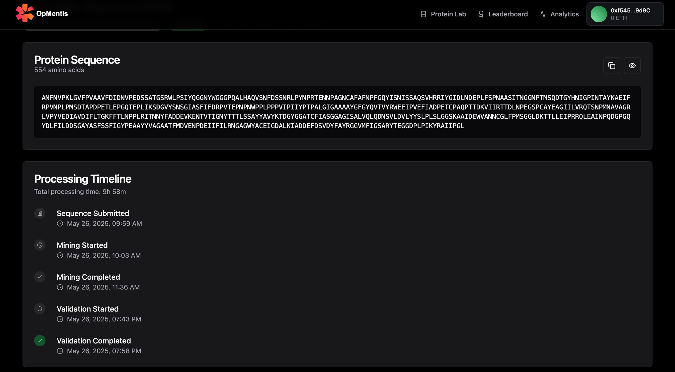The height and width of the screenshot is (372, 675).
Task: Toggle sequence visibility eye icon
Action: tap(632, 66)
